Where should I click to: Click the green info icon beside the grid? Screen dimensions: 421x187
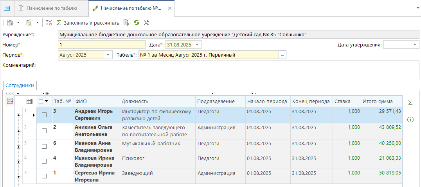[x=410, y=119]
